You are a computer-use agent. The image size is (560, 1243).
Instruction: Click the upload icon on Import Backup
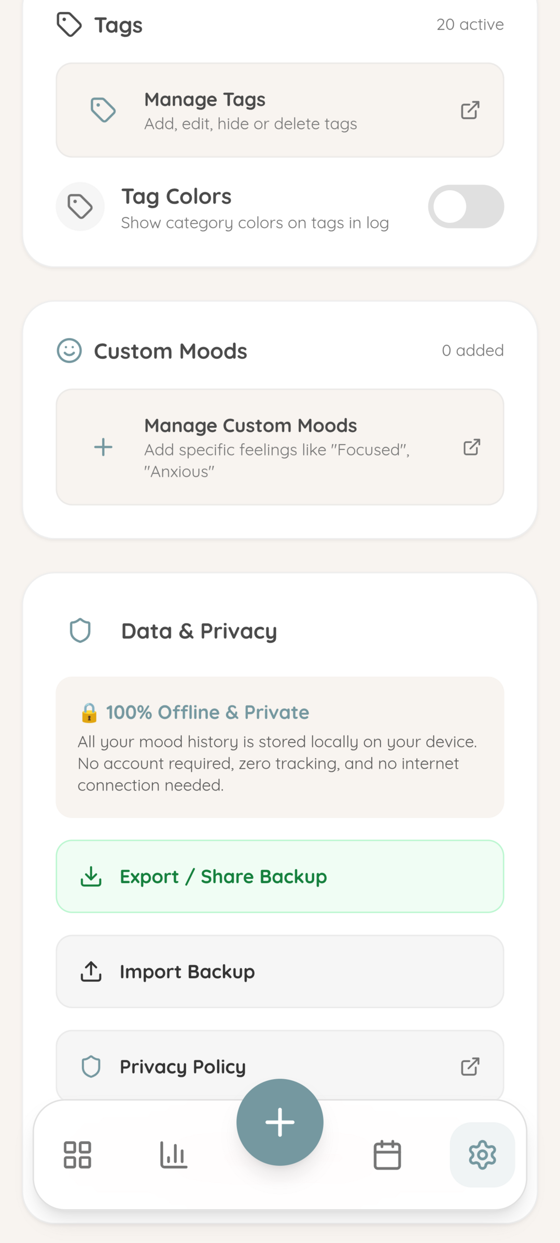(91, 971)
